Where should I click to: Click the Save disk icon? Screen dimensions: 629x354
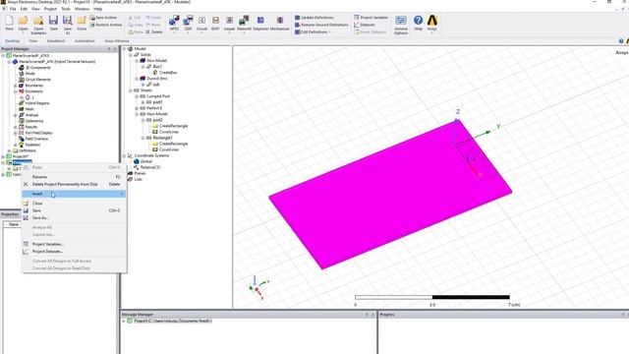[53, 23]
